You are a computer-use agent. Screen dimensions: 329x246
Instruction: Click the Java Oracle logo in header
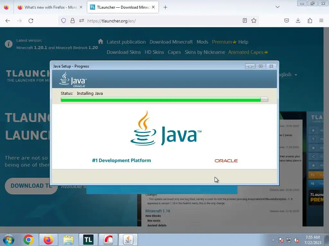point(73,79)
